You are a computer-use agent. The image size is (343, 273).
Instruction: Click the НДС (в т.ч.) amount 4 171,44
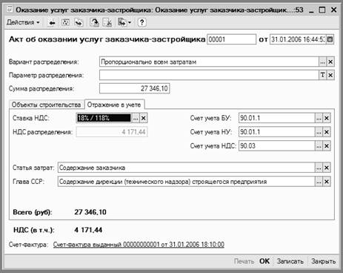[88, 230]
